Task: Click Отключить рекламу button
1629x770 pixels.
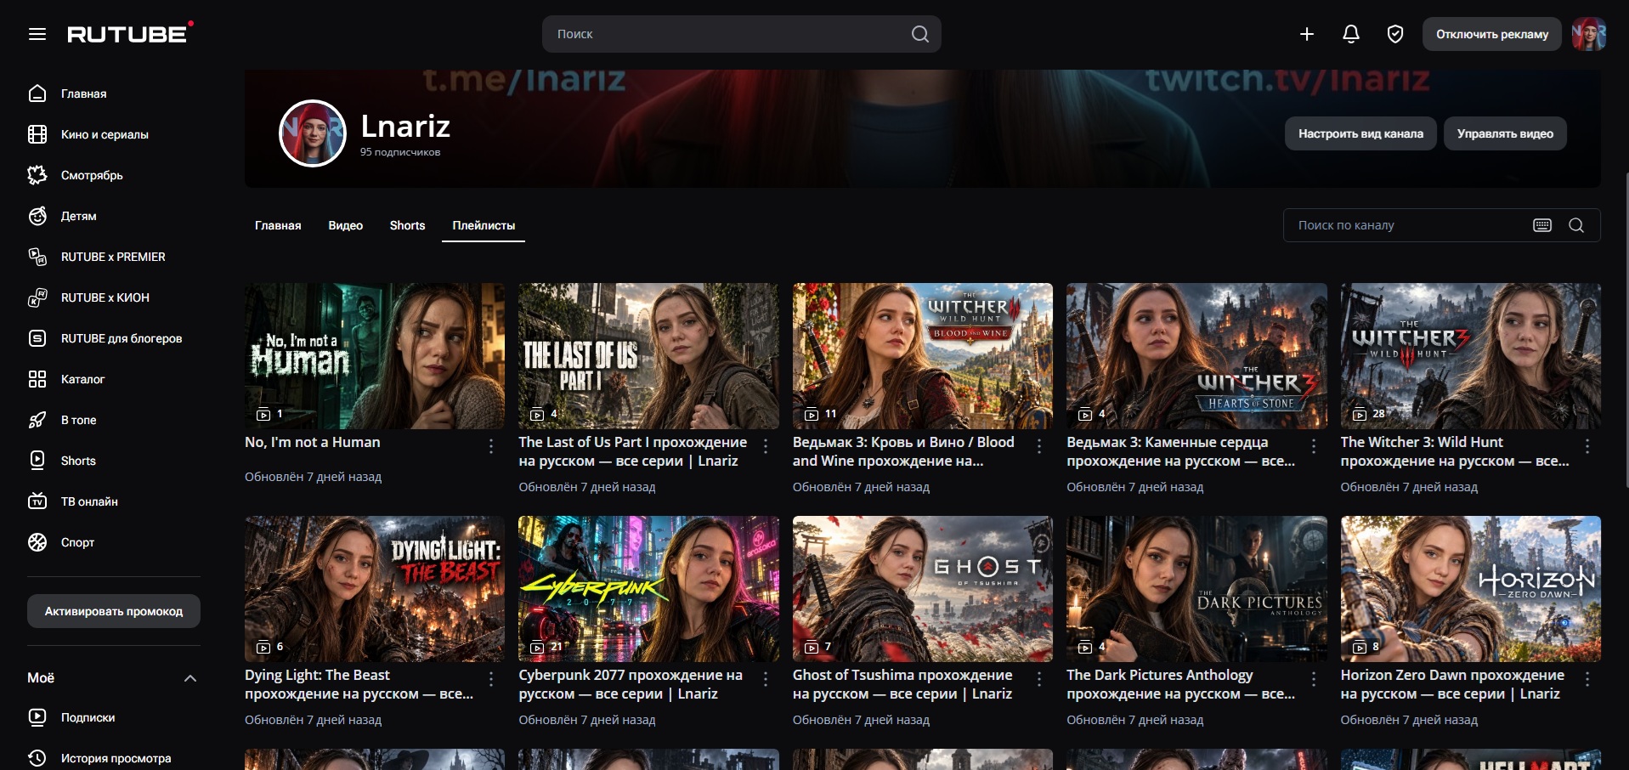Action: (x=1492, y=34)
